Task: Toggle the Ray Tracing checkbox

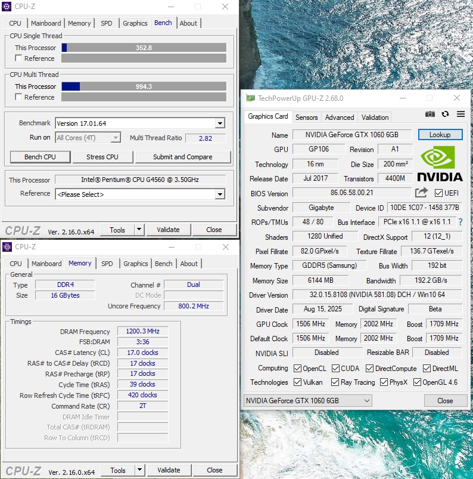Action: pos(335,382)
